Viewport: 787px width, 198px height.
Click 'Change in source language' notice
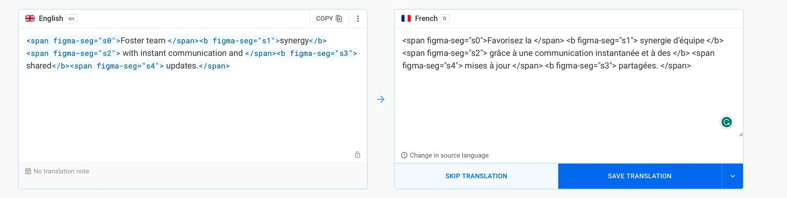click(449, 155)
